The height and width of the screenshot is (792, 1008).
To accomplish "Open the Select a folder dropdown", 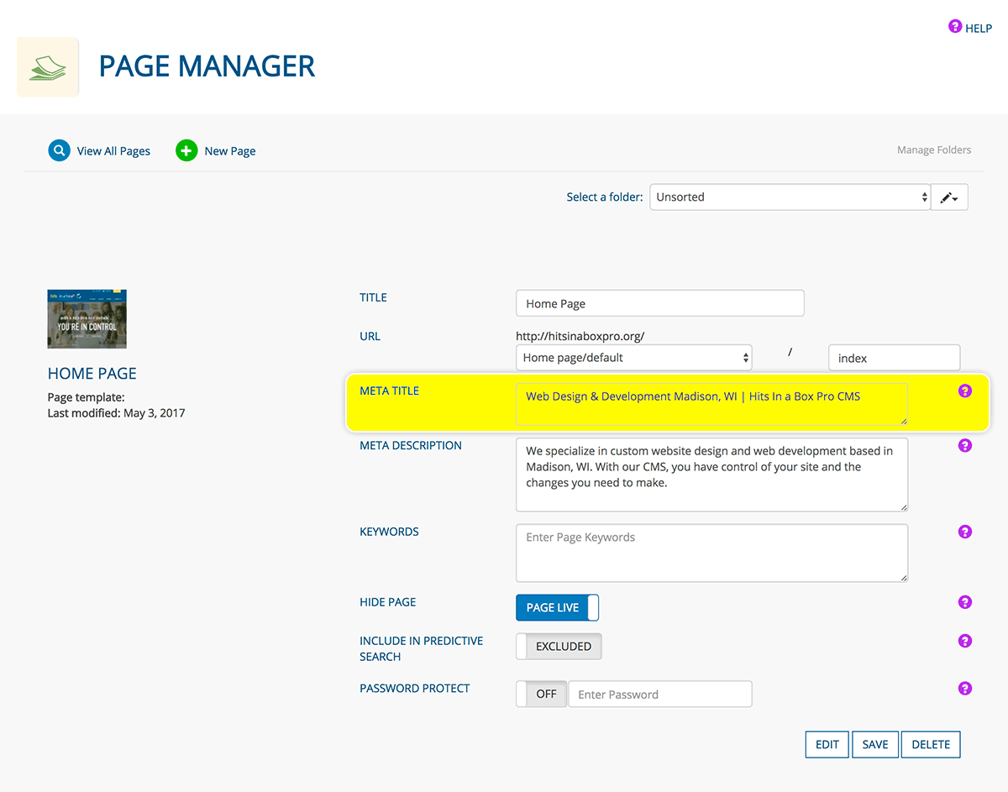I will (x=790, y=197).
